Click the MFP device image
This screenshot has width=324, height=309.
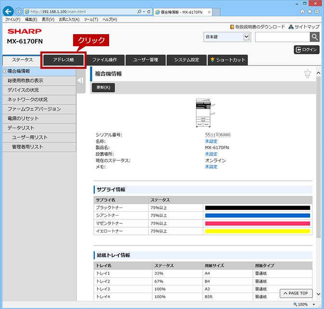[x=205, y=113]
